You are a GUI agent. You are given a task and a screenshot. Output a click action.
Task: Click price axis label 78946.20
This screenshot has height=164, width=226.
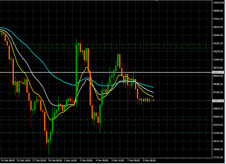tap(218, 149)
